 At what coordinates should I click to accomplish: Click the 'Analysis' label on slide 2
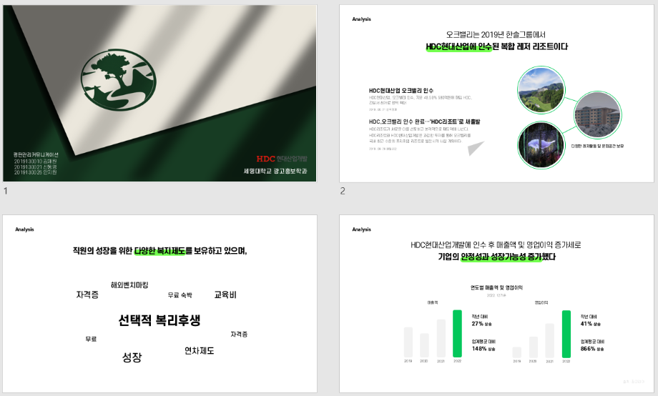coord(362,19)
